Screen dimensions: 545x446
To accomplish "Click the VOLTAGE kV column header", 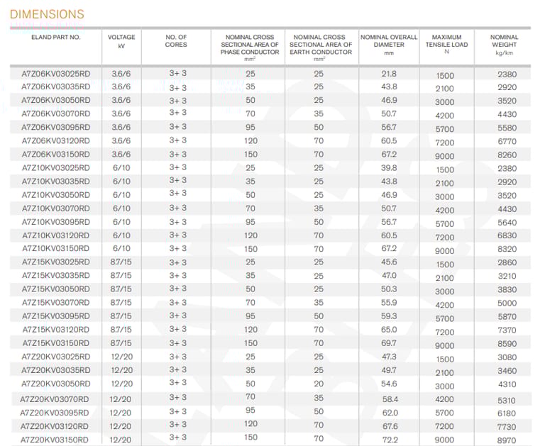I will 121,41.
